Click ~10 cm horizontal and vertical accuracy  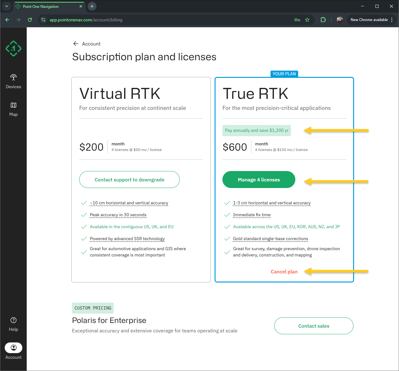(129, 203)
